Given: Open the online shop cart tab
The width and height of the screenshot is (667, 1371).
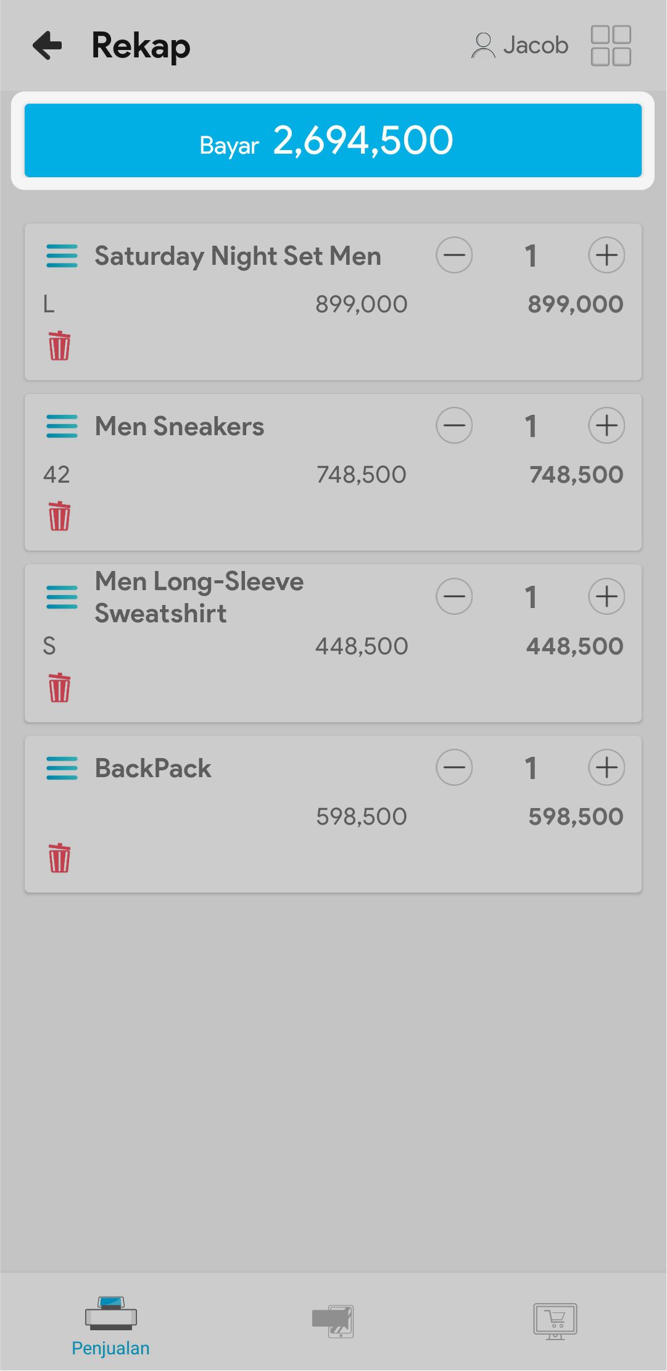Looking at the screenshot, I should [555, 1321].
